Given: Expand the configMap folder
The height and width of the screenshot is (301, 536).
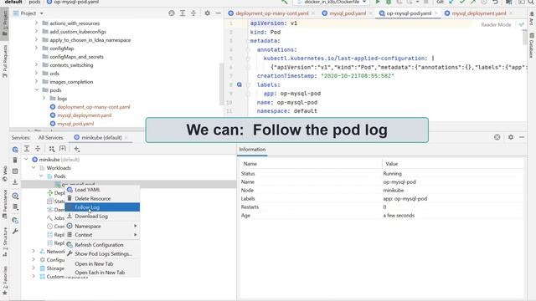Looking at the screenshot, I should [x=36, y=48].
